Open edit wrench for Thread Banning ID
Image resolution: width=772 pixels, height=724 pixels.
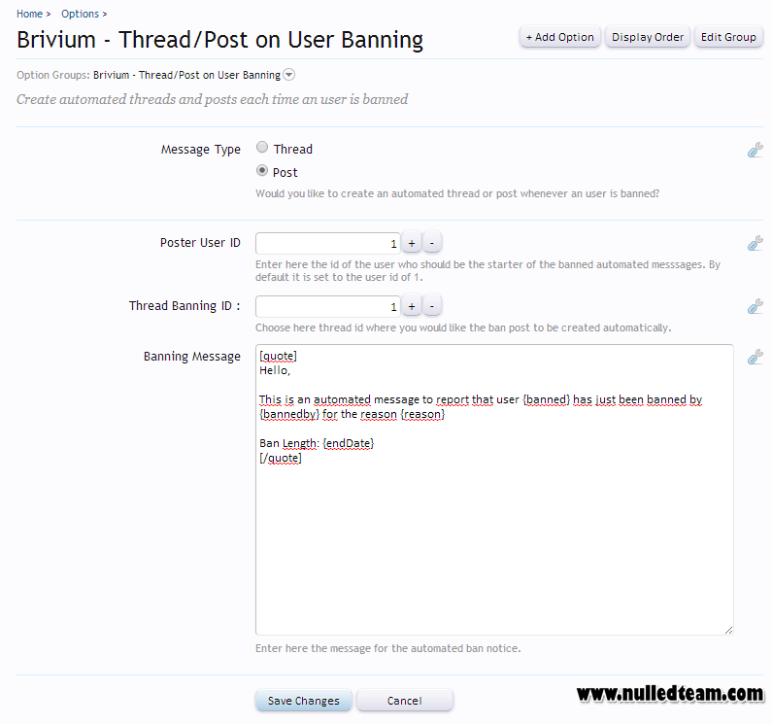pos(755,306)
